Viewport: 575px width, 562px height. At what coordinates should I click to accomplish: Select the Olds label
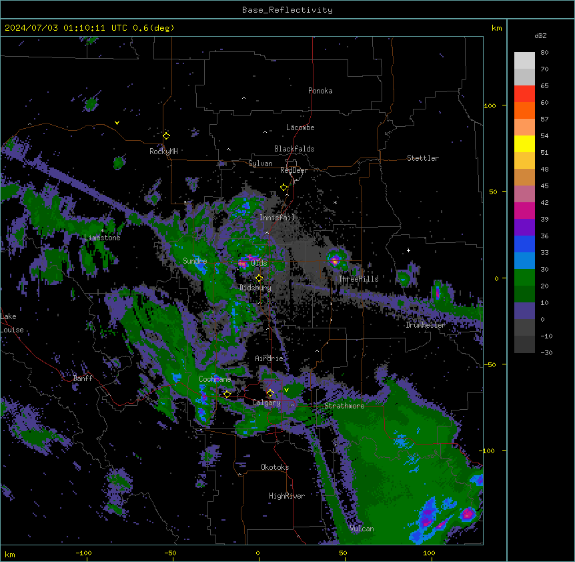pyautogui.click(x=259, y=263)
